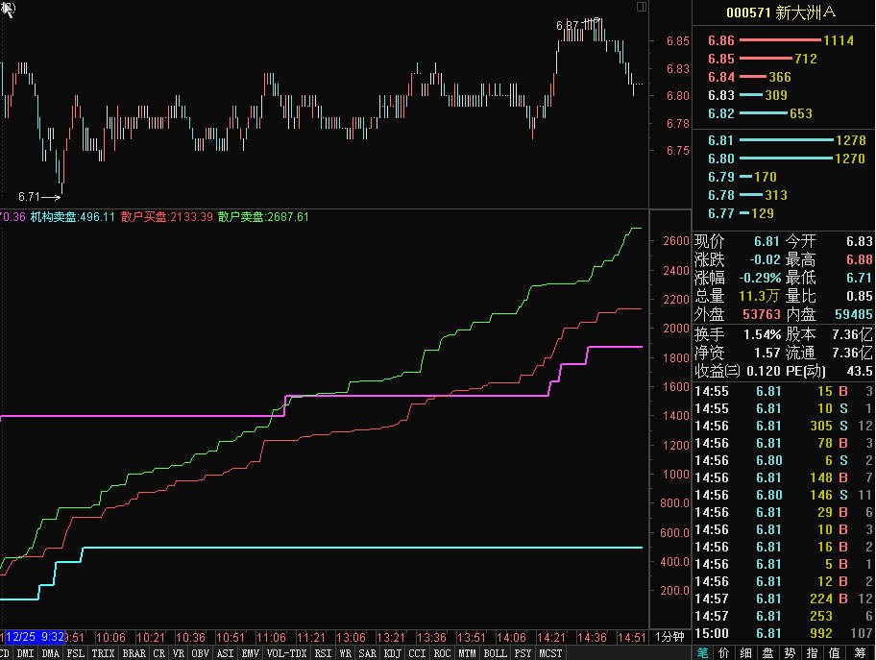
Task: Click the 外盘 value 53763
Action: 761,315
